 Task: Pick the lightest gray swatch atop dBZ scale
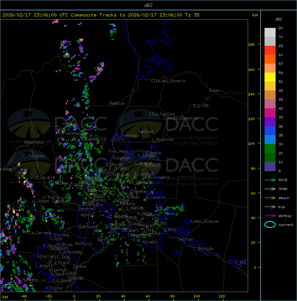coord(270,33)
